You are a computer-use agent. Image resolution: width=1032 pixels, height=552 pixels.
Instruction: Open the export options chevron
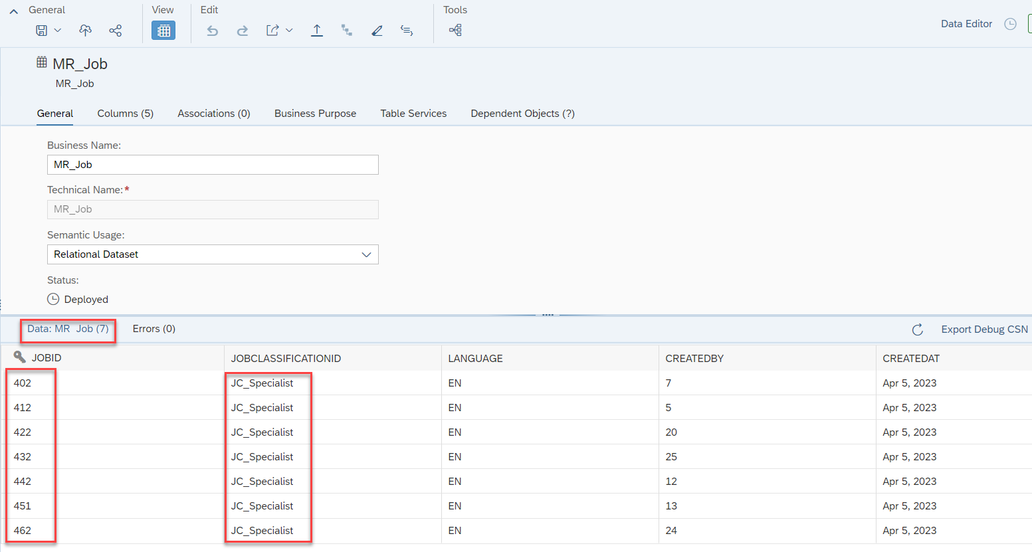coord(288,30)
